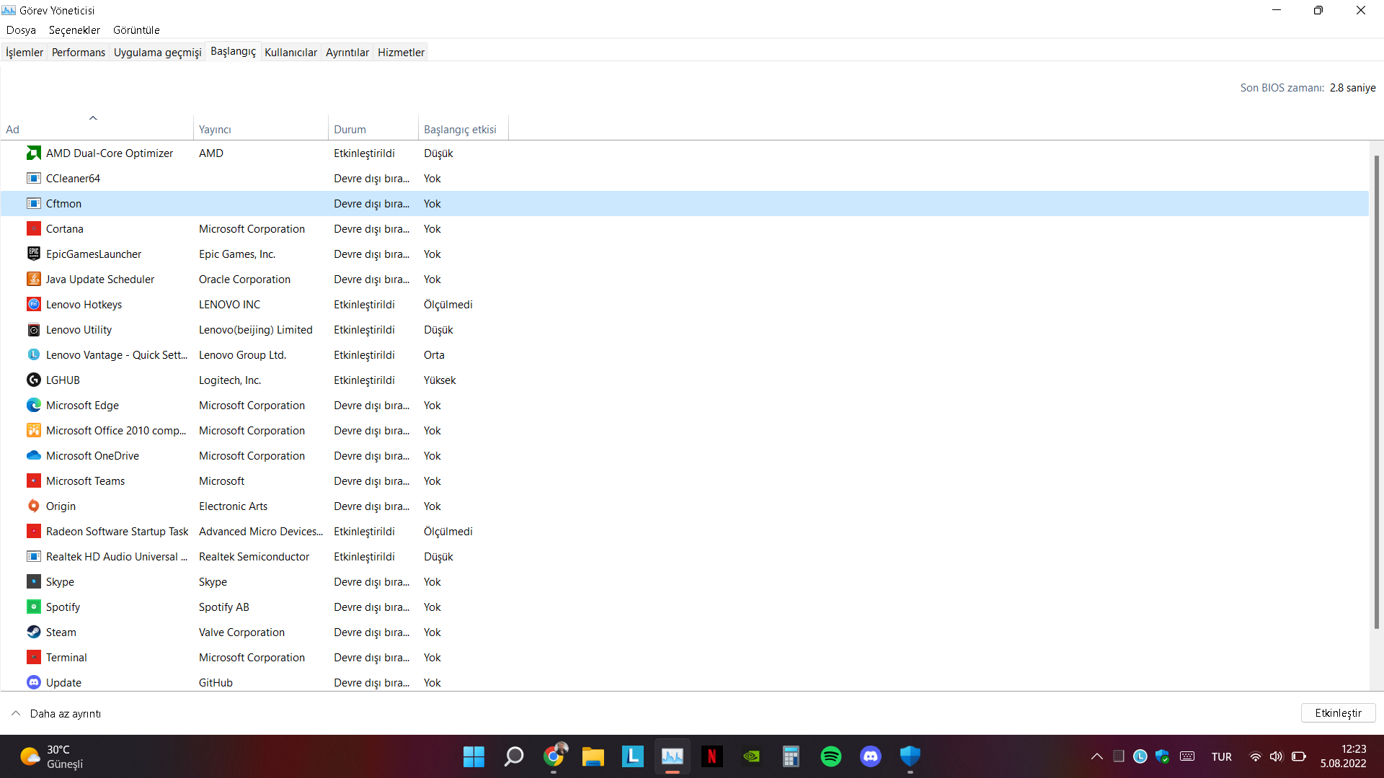
Task: Click the Terminal row icon
Action: pyautogui.click(x=34, y=657)
